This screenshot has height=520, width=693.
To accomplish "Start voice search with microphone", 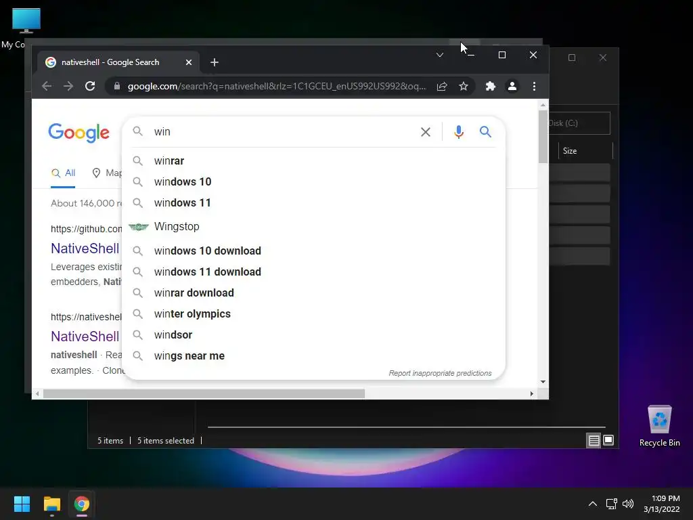I will click(459, 132).
